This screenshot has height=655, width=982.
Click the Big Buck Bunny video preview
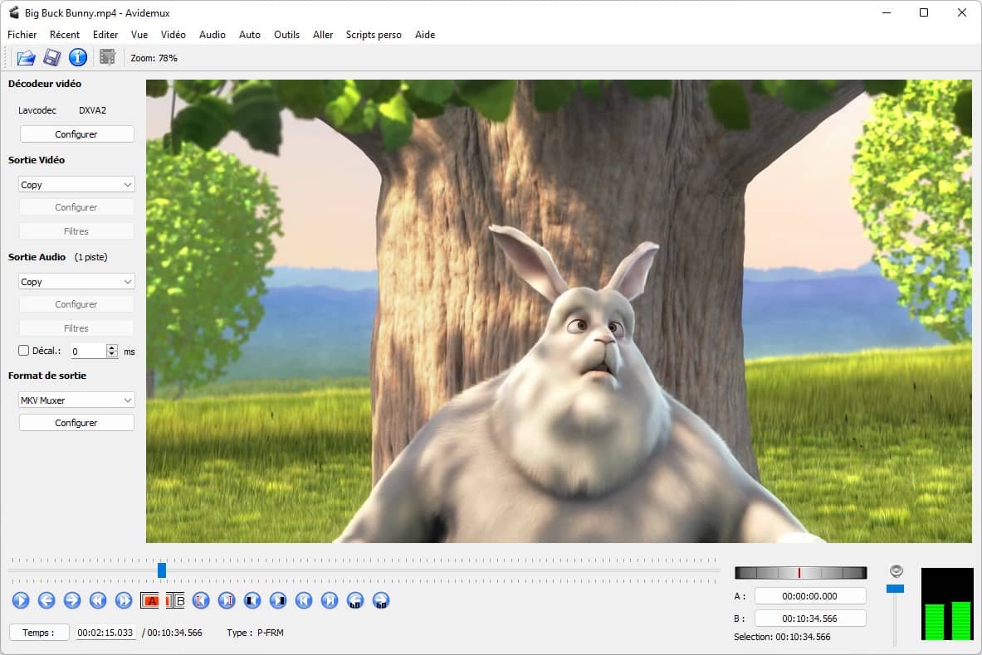click(x=559, y=311)
